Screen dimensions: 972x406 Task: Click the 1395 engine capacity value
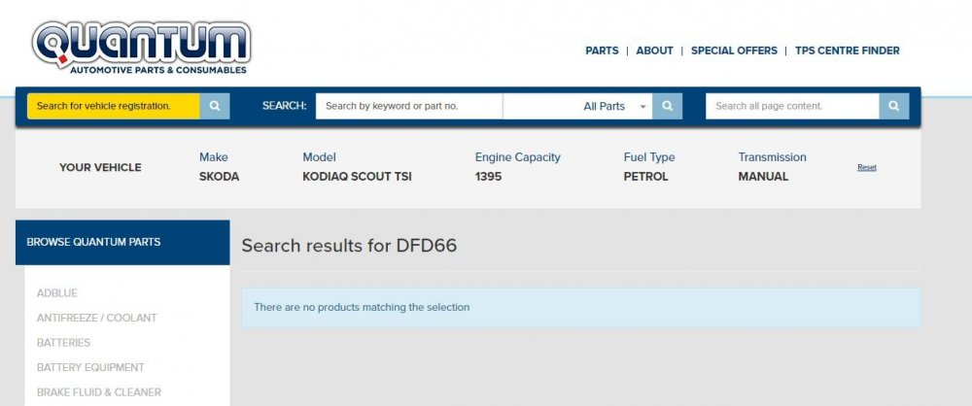pos(489,177)
